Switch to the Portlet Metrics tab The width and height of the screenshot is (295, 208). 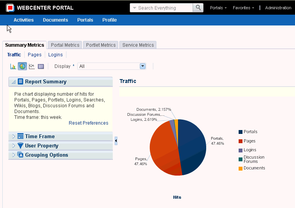point(101,45)
